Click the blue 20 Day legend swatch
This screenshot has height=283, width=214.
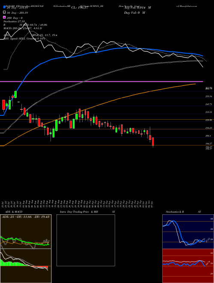(x=4, y=8)
